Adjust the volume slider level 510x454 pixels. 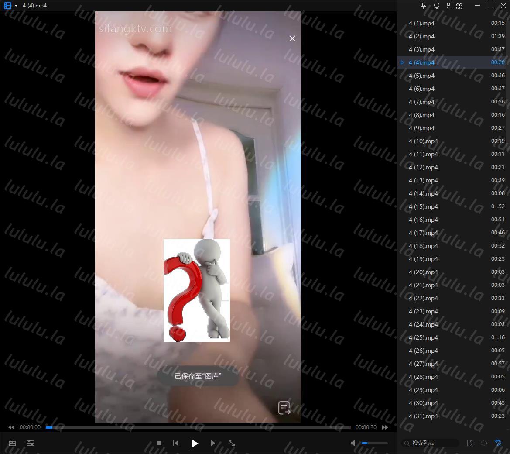pyautogui.click(x=374, y=443)
